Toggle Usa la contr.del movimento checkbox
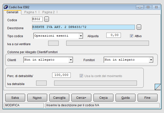 (x=81, y=76)
